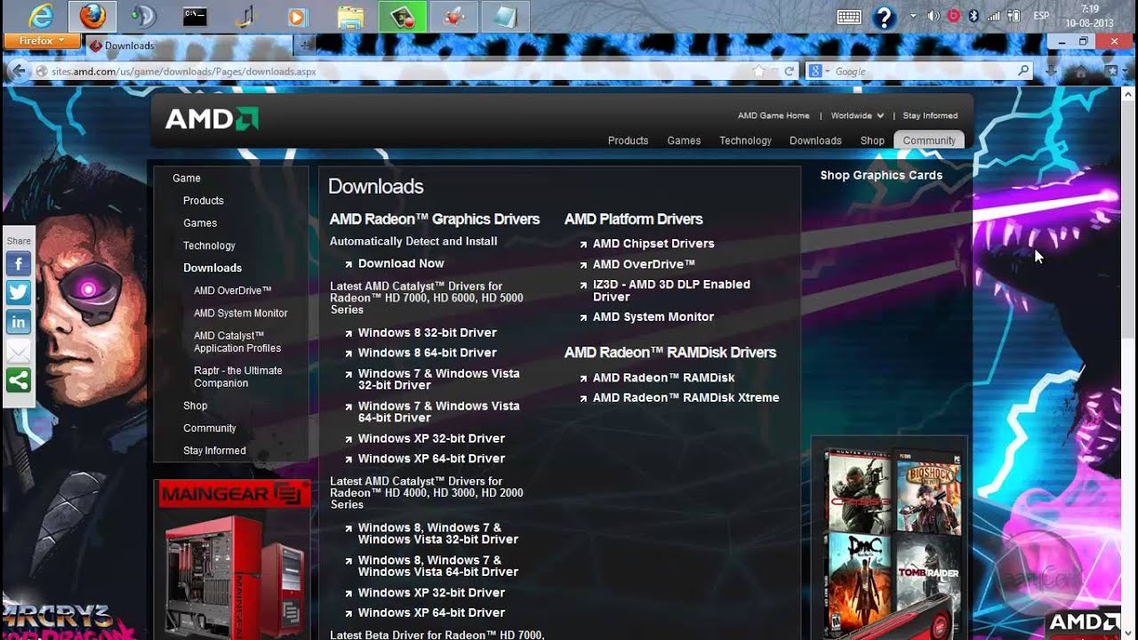Viewport: 1138px width, 640px height.
Task: Open the Technology nav menu
Action: (745, 140)
